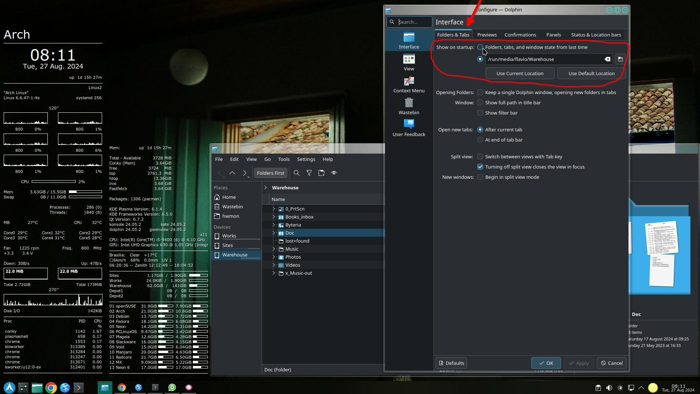Click the Defaults button
This screenshot has height=394, width=700.
(451, 363)
